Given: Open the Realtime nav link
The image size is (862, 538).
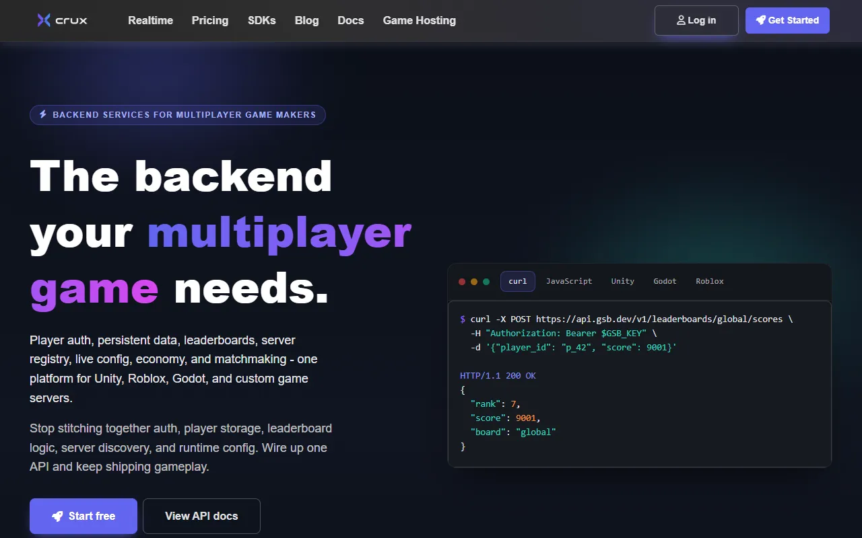Looking at the screenshot, I should point(151,20).
